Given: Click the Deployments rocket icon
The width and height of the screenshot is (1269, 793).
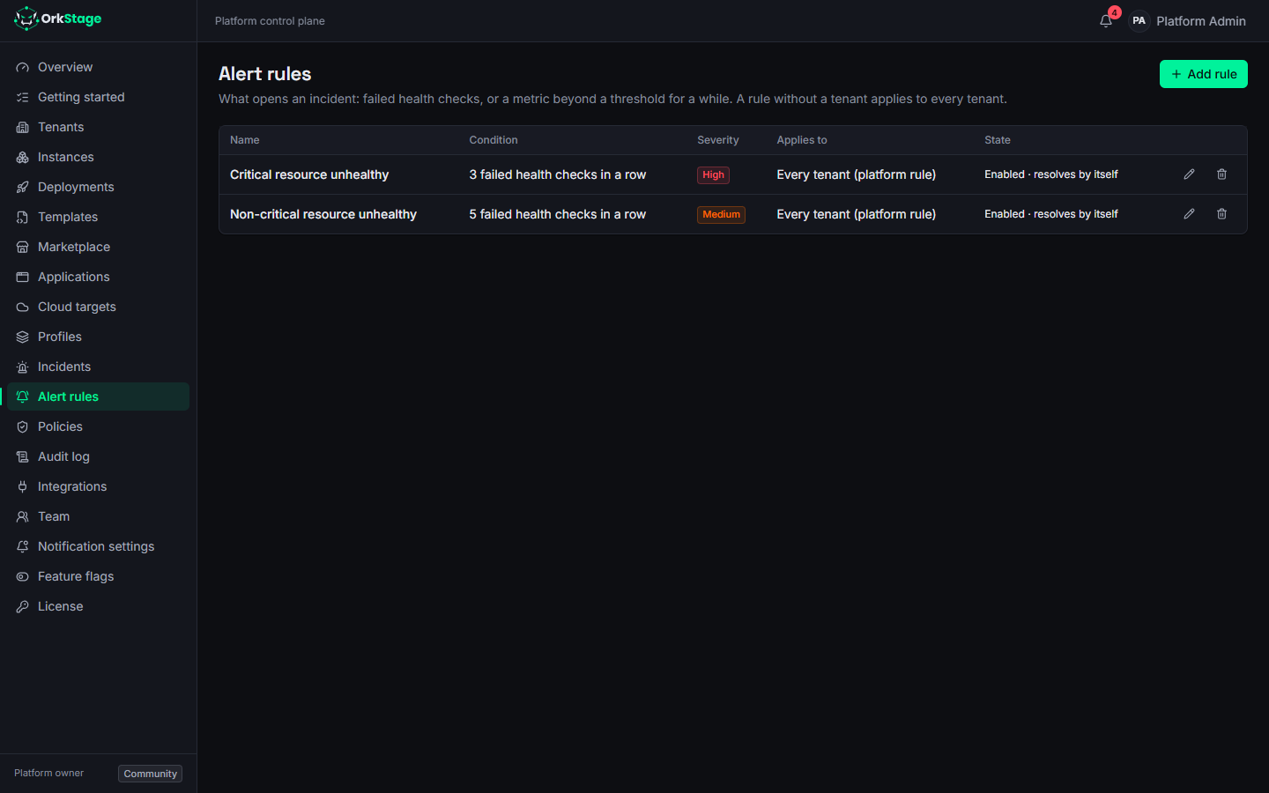Looking at the screenshot, I should 23,187.
